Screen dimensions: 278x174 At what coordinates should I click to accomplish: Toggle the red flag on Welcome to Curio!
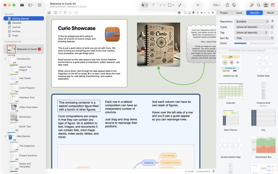39,49
